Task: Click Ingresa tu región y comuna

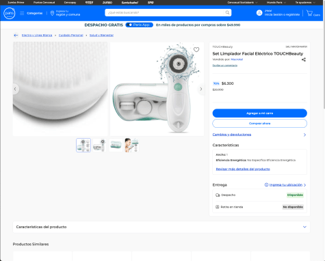Action: pos(68,13)
